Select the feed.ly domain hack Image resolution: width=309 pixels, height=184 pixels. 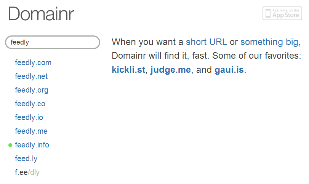[26, 158]
